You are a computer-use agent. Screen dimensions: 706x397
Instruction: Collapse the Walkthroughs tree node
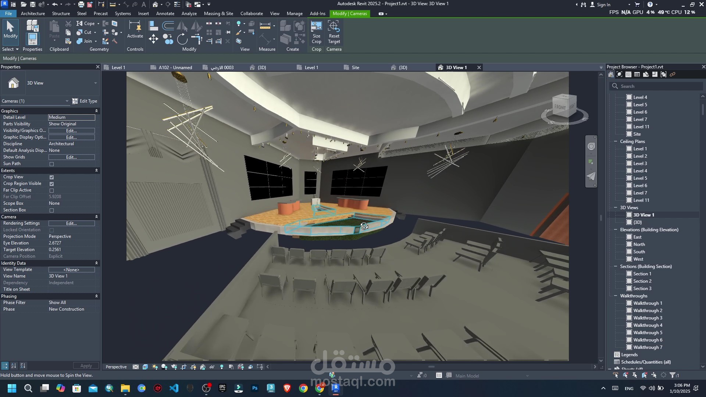(x=616, y=296)
